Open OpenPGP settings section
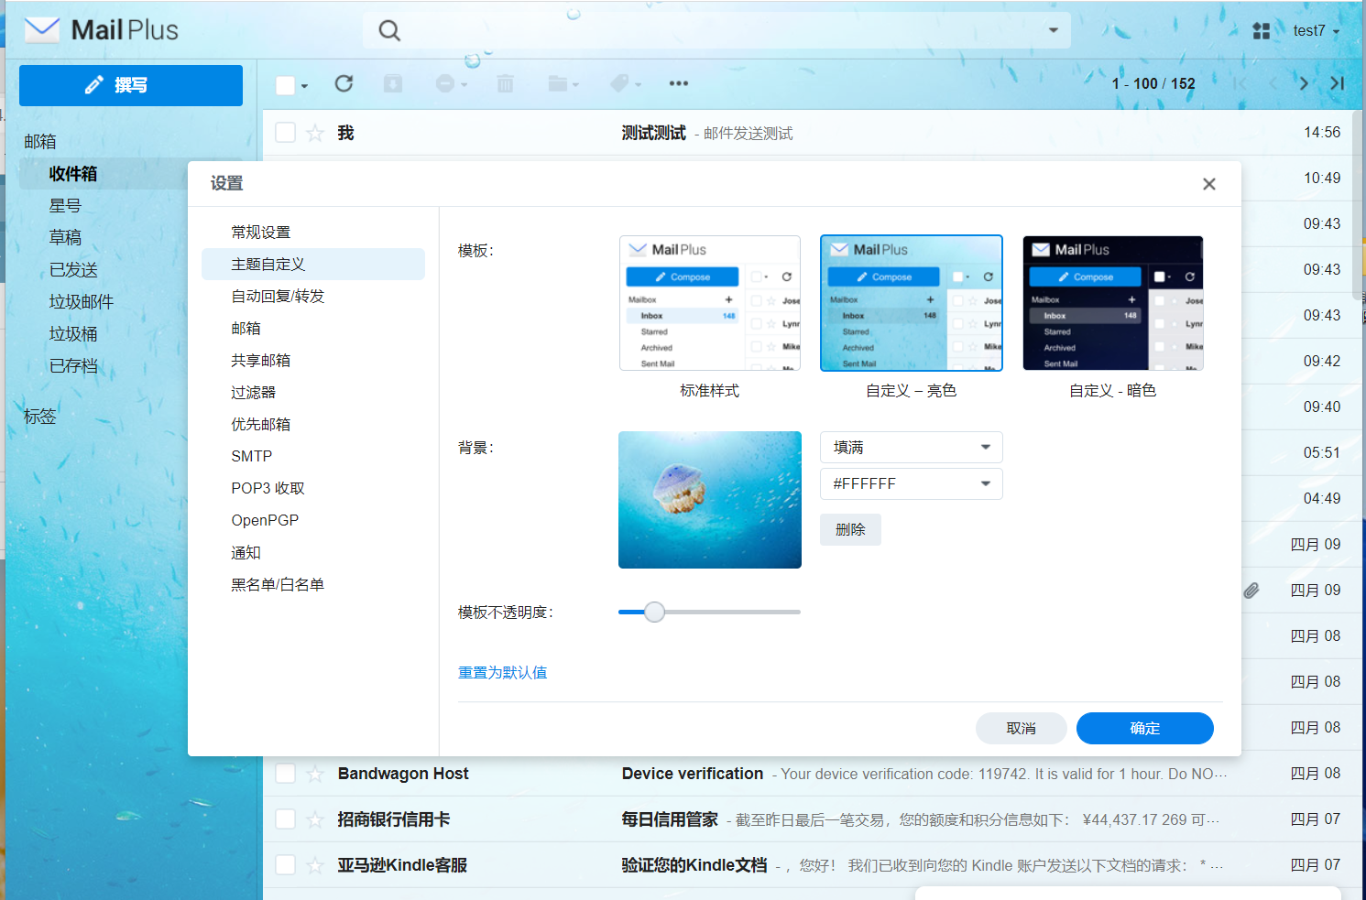1366x900 pixels. pos(313,521)
